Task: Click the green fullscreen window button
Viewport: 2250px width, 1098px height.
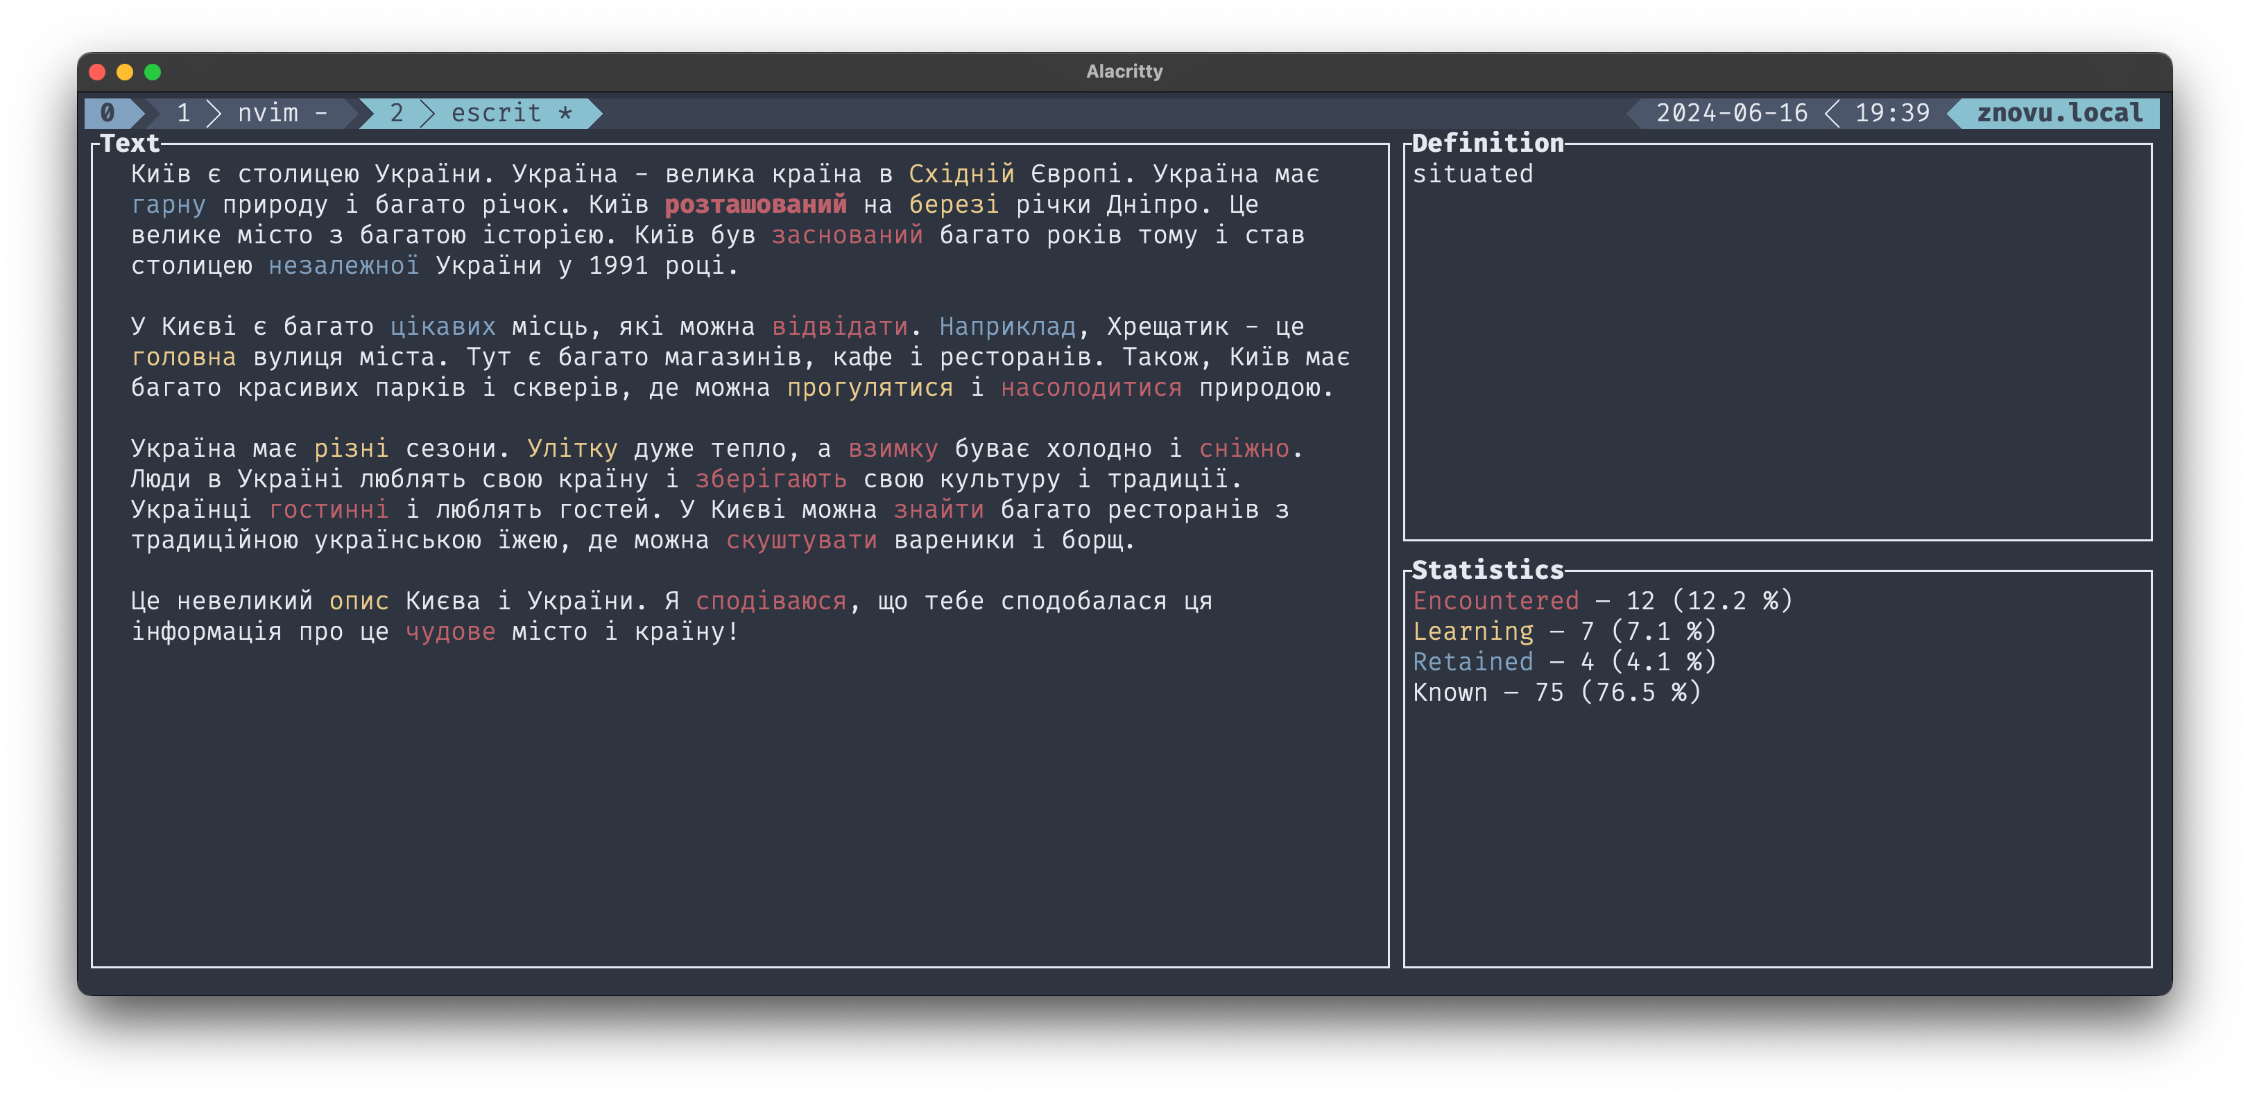Action: pyautogui.click(x=153, y=71)
